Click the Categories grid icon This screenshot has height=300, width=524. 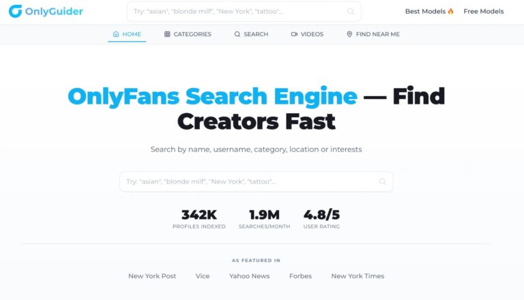(167, 34)
